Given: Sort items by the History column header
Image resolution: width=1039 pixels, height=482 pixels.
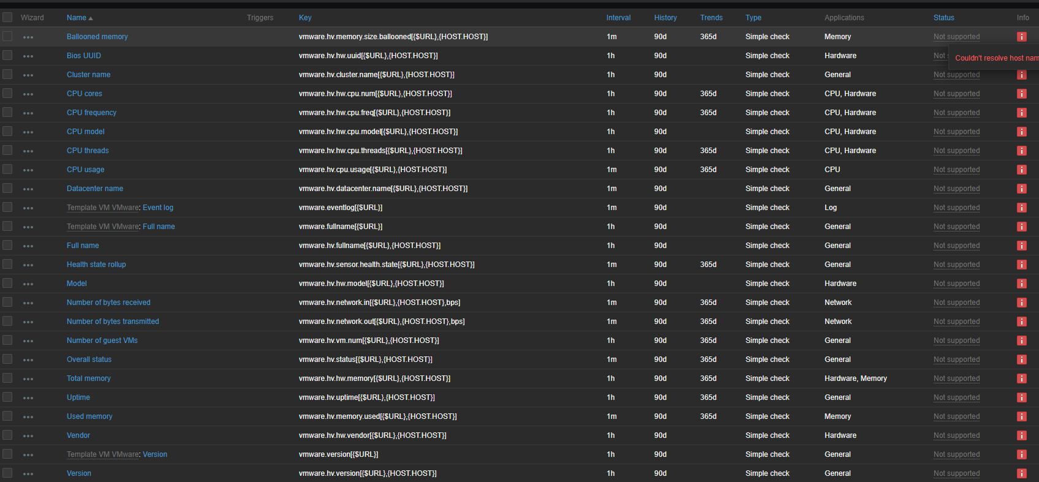Looking at the screenshot, I should (665, 18).
